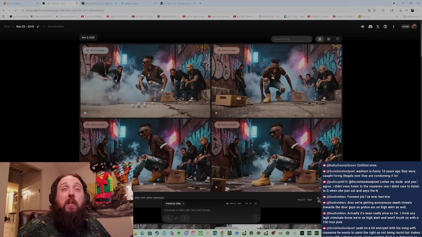Click the Discord icon in Flow header
The width and height of the screenshot is (422, 237).
[x=370, y=27]
